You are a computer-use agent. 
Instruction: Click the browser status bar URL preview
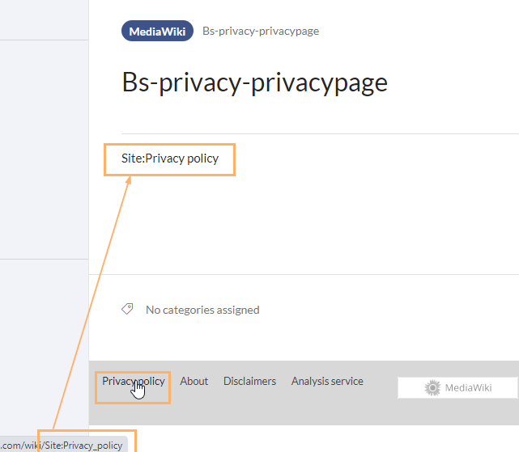pyautogui.click(x=64, y=445)
